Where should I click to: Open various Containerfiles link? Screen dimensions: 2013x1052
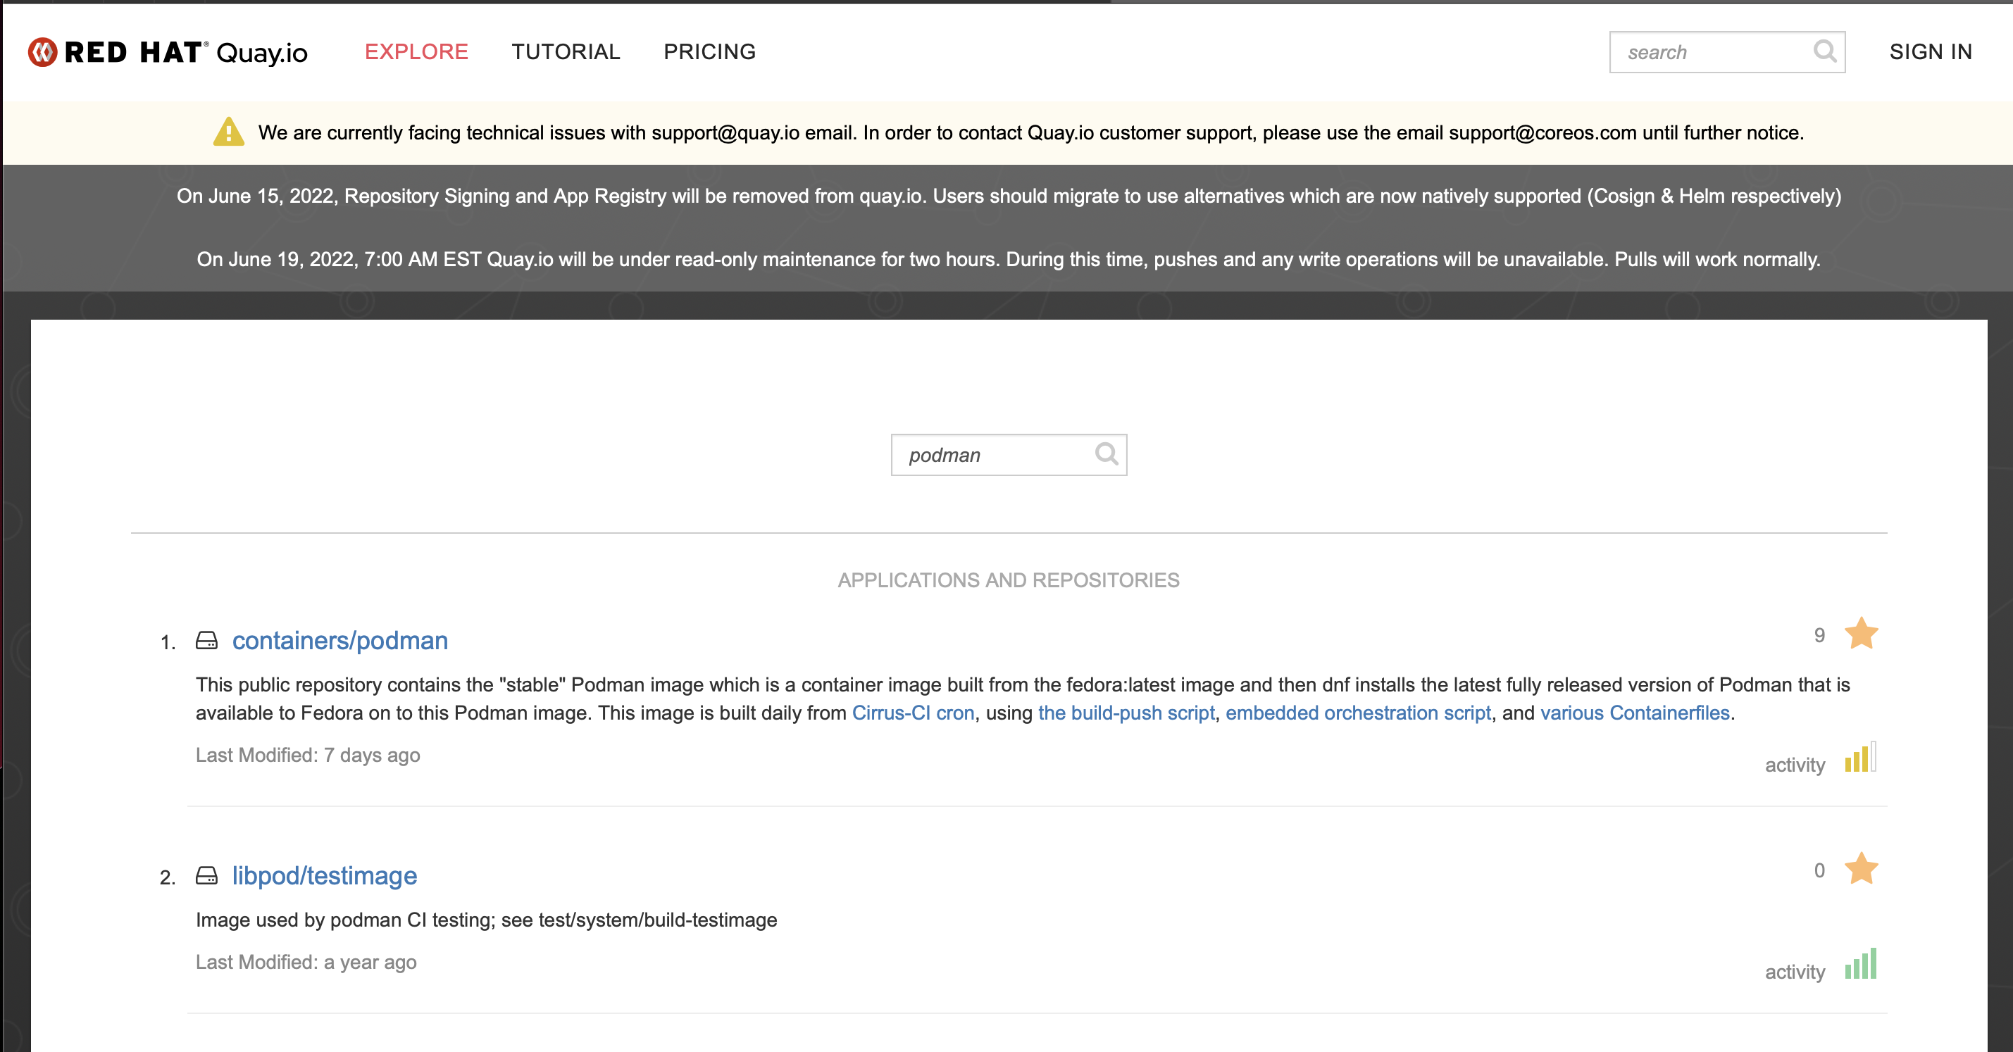click(1634, 713)
